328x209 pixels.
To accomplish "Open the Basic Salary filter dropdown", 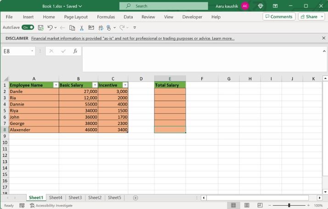I will click(95, 85).
